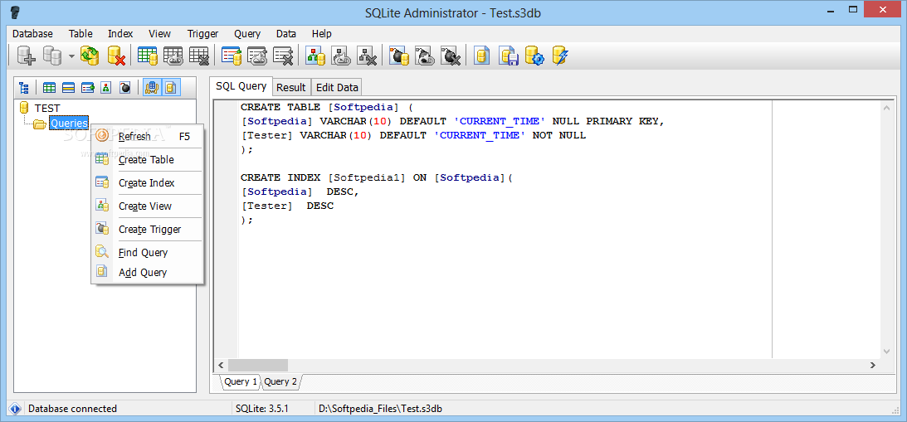This screenshot has width=907, height=422.
Task: Choose Find Query in the context menu
Action: click(147, 252)
